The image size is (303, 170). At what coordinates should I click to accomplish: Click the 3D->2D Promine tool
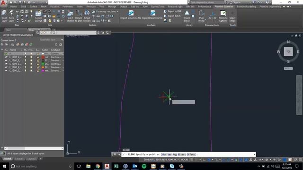click(x=212, y=16)
